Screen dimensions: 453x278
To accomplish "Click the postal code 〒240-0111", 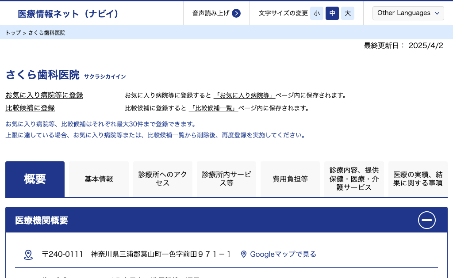I will [62, 254].
